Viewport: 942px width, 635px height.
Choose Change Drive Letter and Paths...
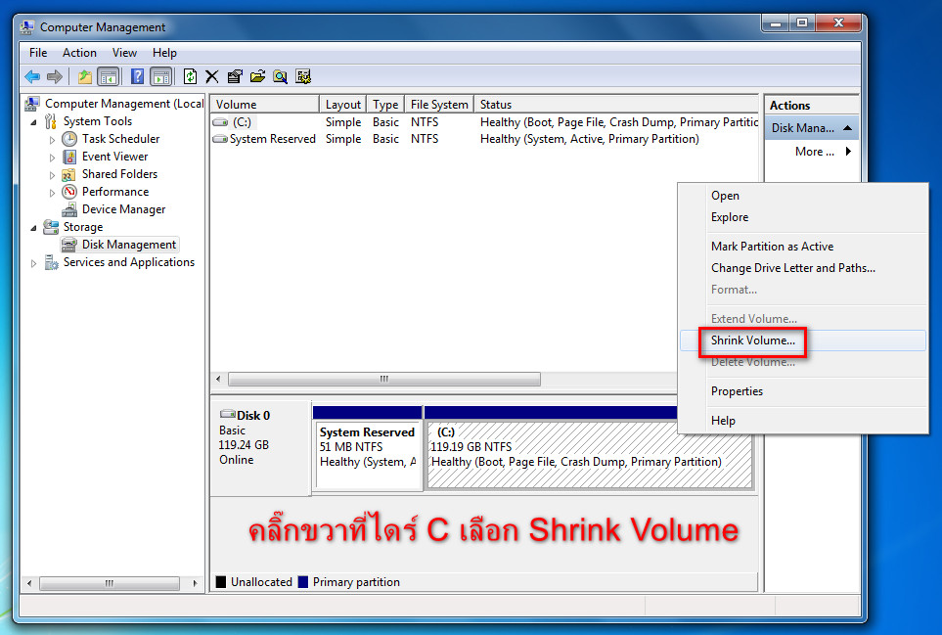point(803,268)
